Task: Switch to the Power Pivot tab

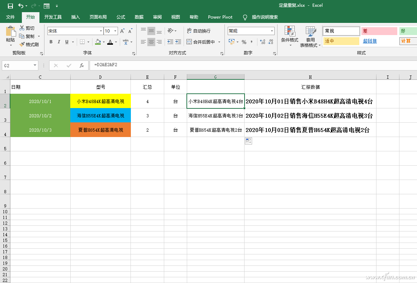Action: [220, 17]
